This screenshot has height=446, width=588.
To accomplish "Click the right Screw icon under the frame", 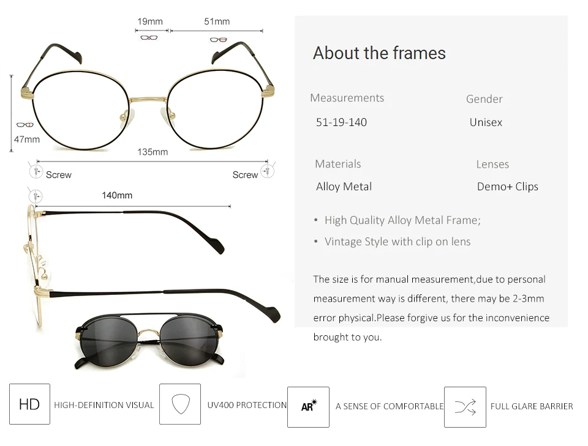I will pyautogui.click(x=268, y=171).
